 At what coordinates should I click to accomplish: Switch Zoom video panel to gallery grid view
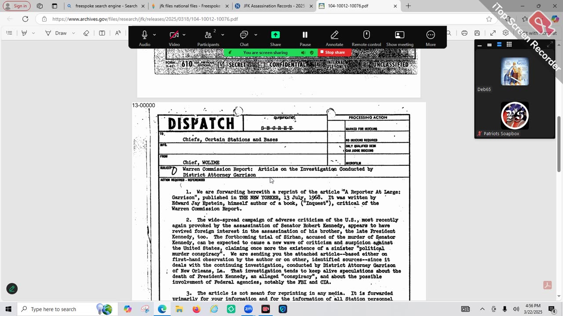(509, 45)
